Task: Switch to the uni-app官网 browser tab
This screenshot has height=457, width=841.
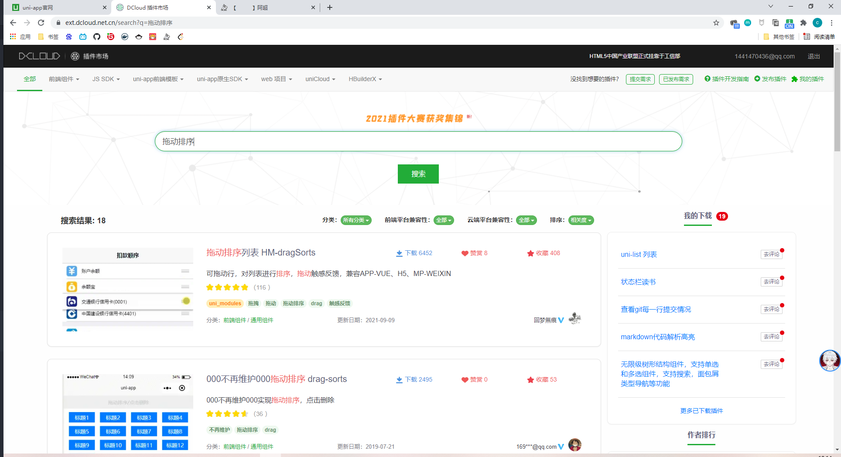Action: (57, 7)
